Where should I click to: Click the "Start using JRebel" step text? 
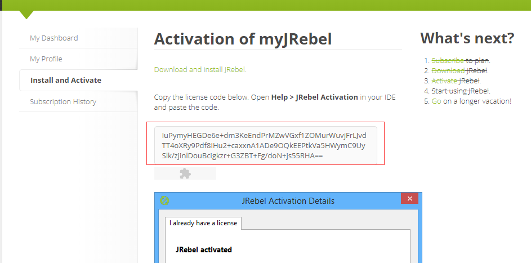coord(461,91)
